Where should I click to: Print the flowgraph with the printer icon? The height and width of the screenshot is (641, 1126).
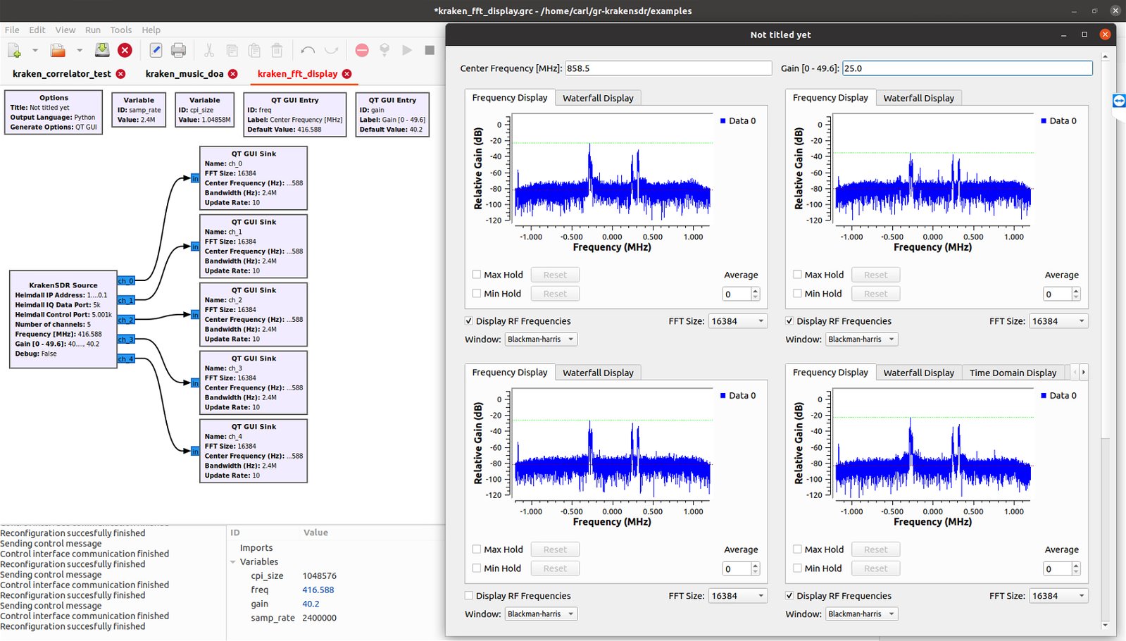tap(178, 50)
